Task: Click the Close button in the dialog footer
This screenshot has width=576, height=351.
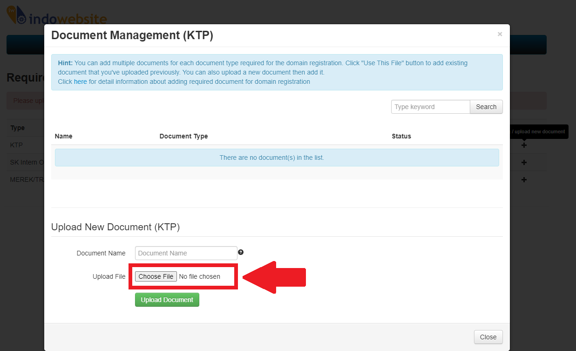Action: tap(488, 337)
